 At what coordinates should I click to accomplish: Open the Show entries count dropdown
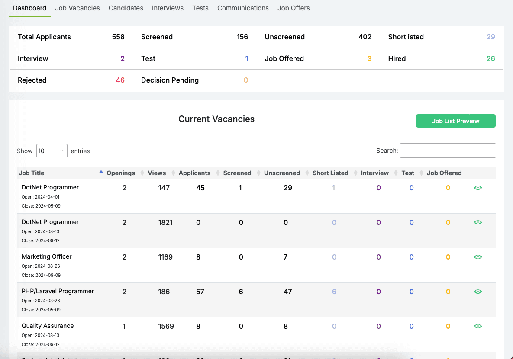tap(52, 151)
